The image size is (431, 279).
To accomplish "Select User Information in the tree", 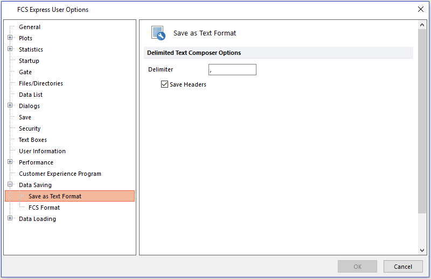I will [x=43, y=151].
